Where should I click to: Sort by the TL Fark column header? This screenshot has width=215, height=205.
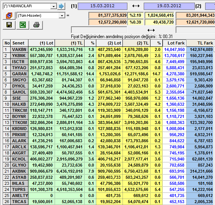tap(200, 43)
